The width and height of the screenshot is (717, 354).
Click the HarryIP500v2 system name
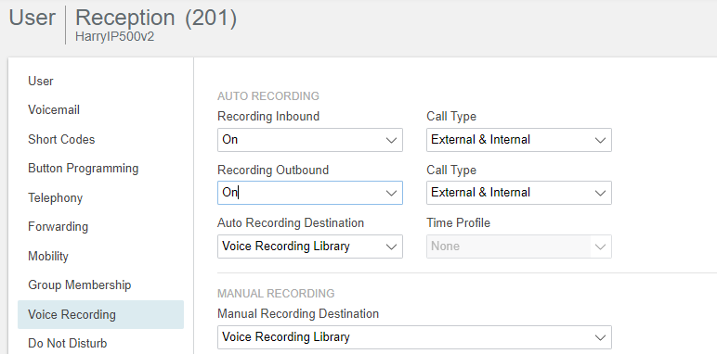coord(115,36)
